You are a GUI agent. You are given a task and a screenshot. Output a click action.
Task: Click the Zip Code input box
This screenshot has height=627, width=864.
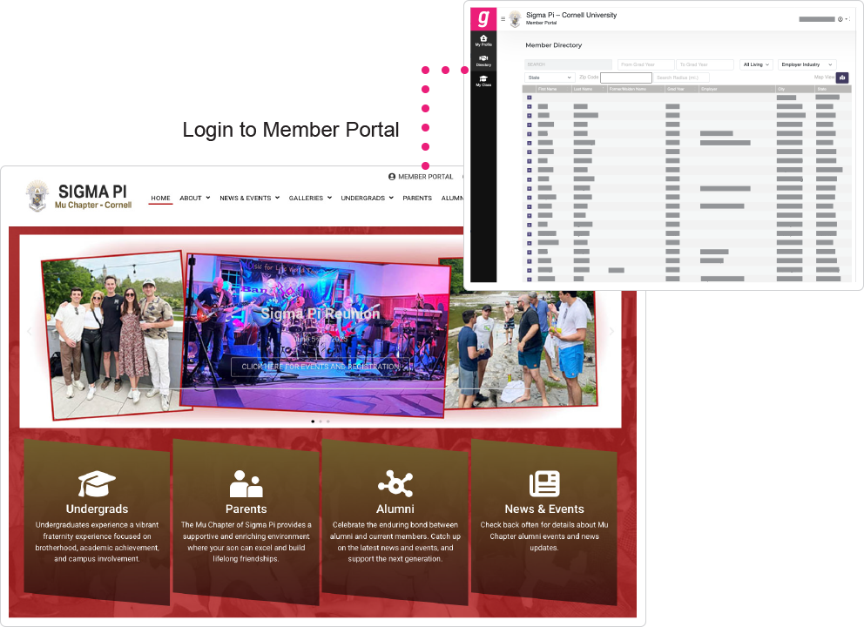[x=626, y=78]
